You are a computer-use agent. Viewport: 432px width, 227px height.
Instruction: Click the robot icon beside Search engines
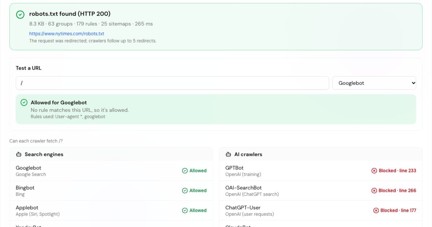pyautogui.click(x=19, y=154)
